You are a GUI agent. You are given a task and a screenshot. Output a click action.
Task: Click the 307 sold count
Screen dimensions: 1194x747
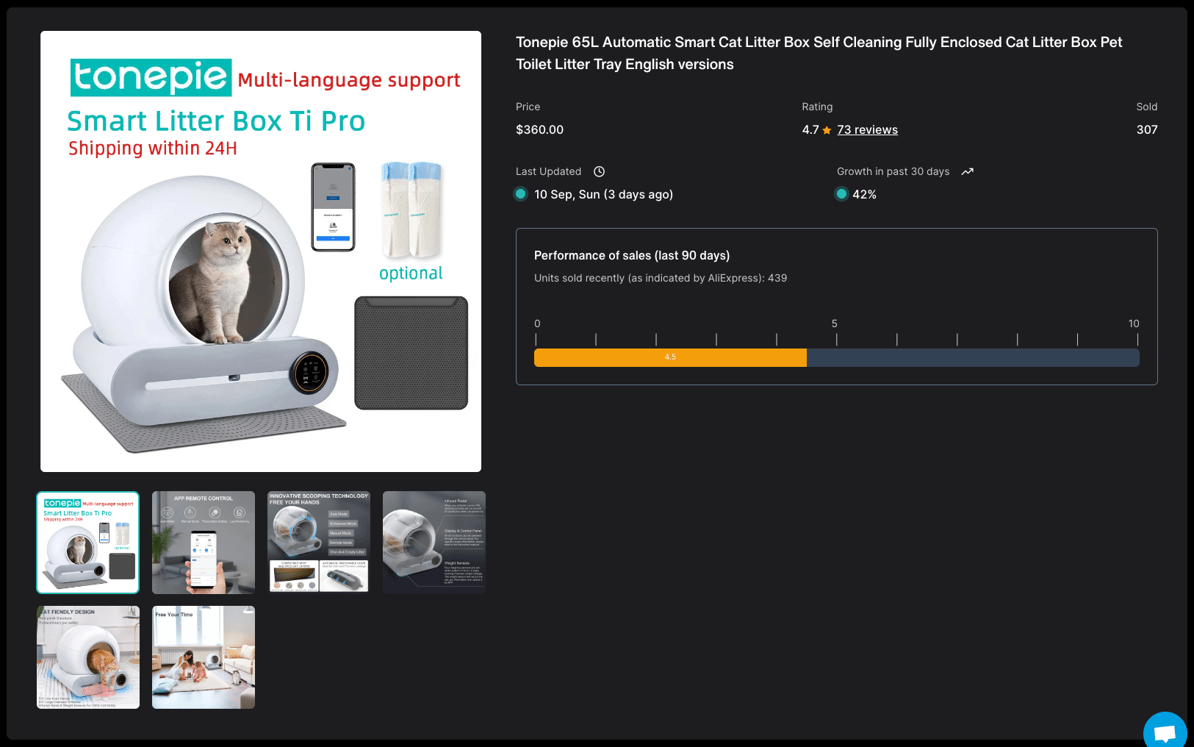[1147, 129]
